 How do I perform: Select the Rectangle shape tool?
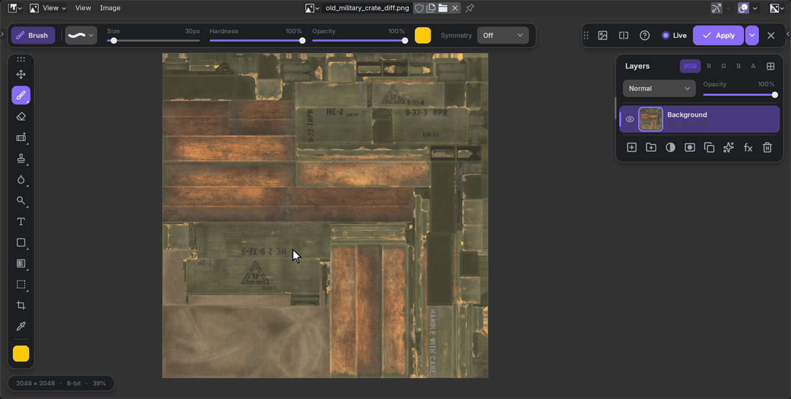(21, 243)
